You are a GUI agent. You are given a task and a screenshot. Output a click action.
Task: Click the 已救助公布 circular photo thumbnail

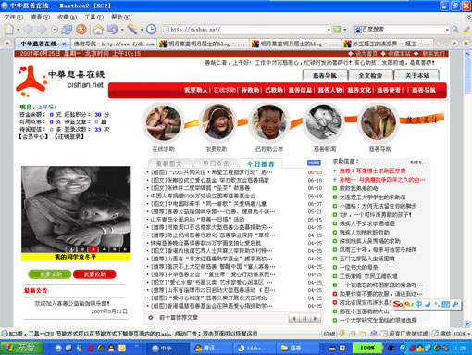(x=269, y=121)
